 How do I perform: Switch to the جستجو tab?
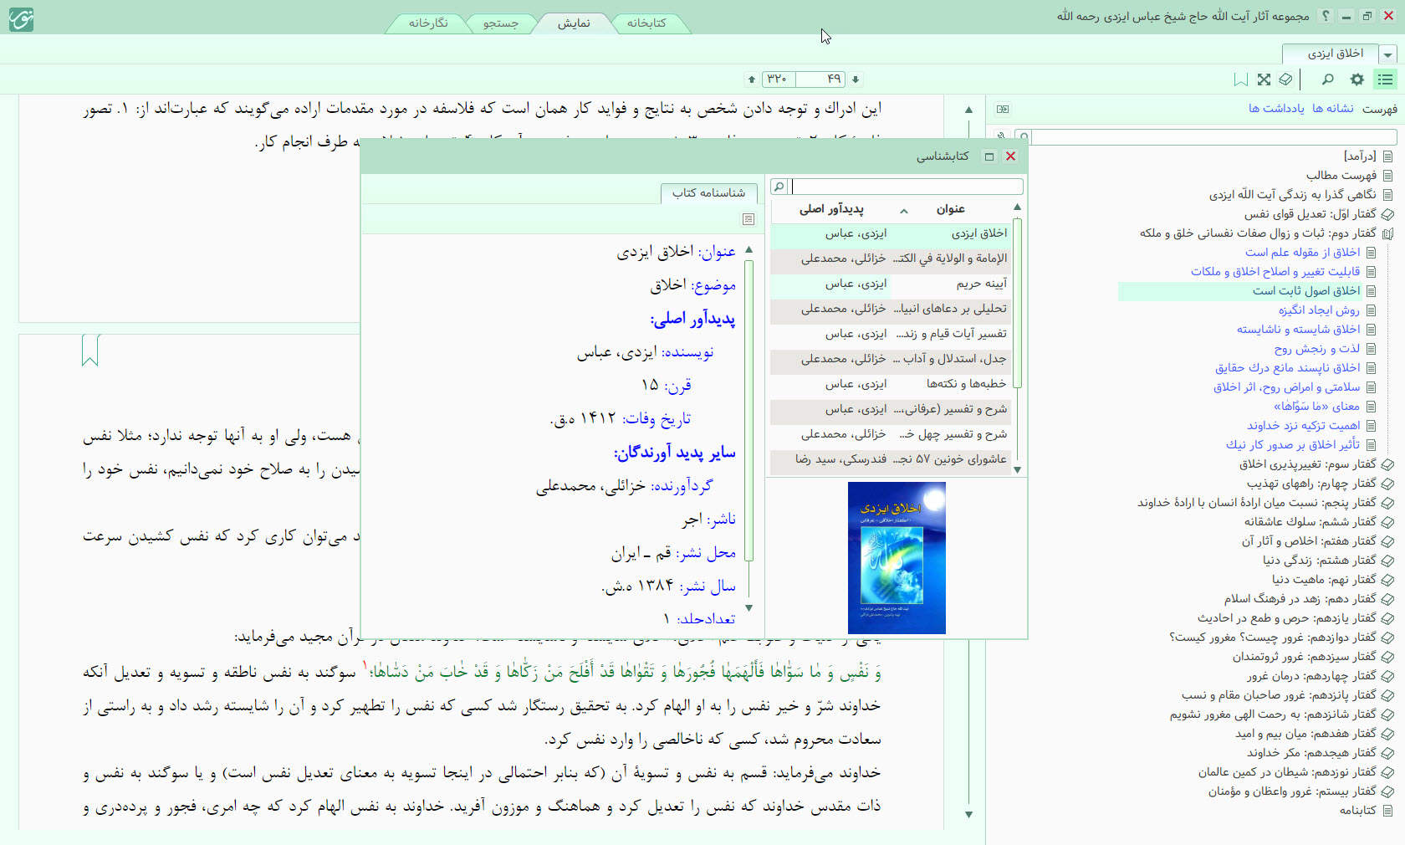(500, 23)
